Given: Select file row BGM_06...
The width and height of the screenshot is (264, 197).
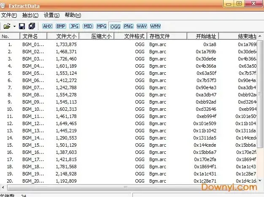Looking at the screenshot, I should (128, 80).
